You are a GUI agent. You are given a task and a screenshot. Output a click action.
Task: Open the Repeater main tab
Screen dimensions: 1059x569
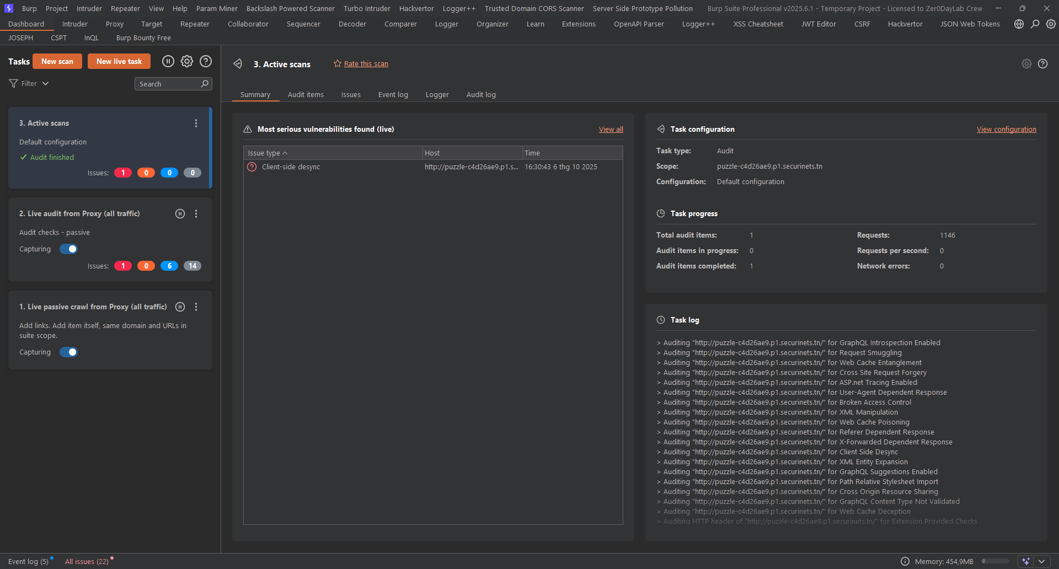click(195, 24)
